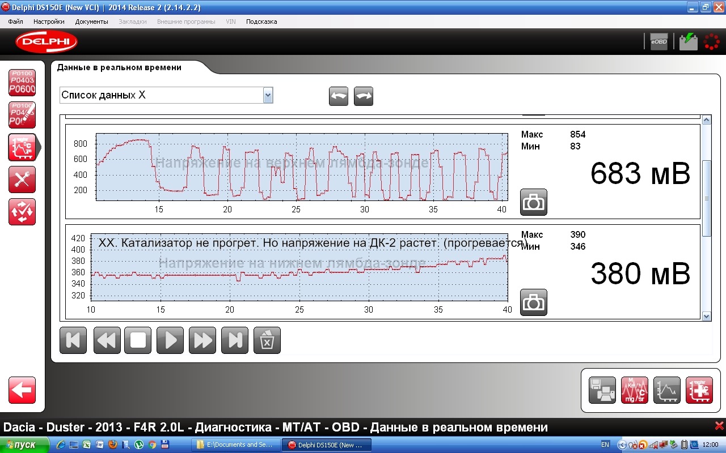Image resolution: width=726 pixels, height=453 pixels.
Task: Click the eOBD icon in header
Action: tap(659, 42)
